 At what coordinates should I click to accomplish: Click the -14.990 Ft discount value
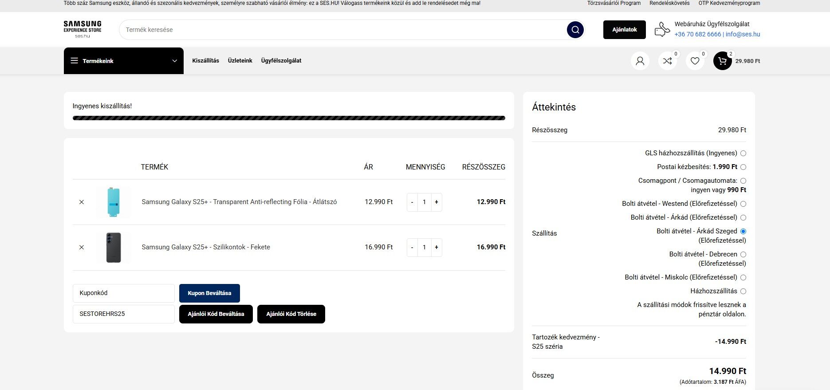click(x=731, y=342)
